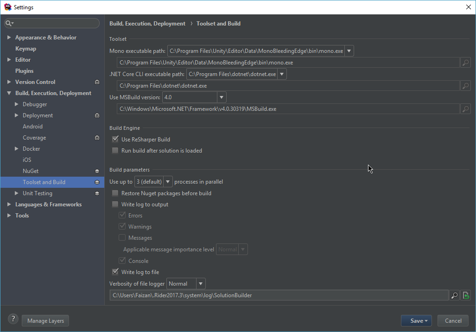Enable Run build after solution is loaded
476x332 pixels.
[115, 150]
